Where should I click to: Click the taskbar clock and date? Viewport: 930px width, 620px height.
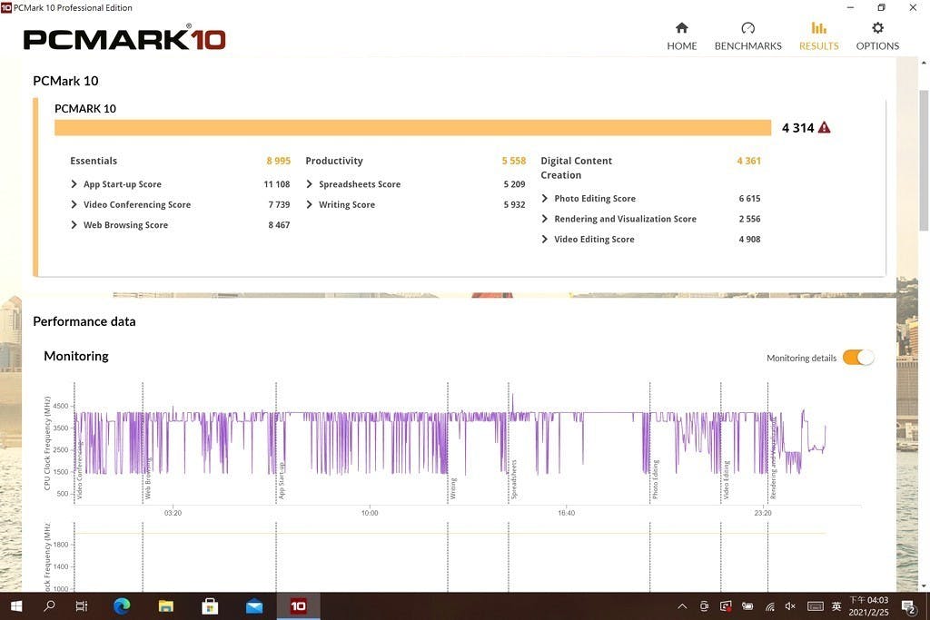click(x=869, y=605)
